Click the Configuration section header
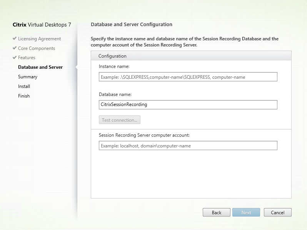Image resolution: width=307 pixels, height=230 pixels. 113,56
